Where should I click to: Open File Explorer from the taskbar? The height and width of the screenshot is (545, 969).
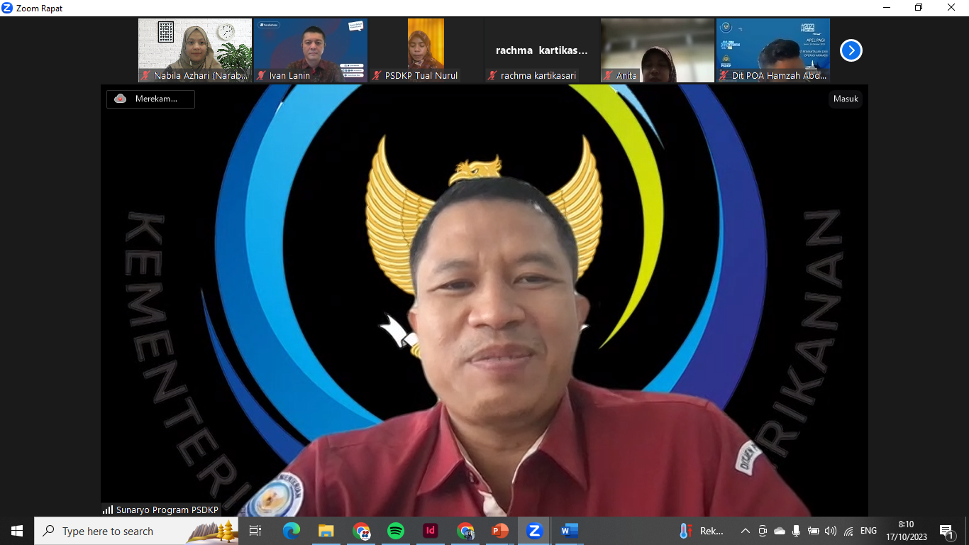[x=326, y=531]
